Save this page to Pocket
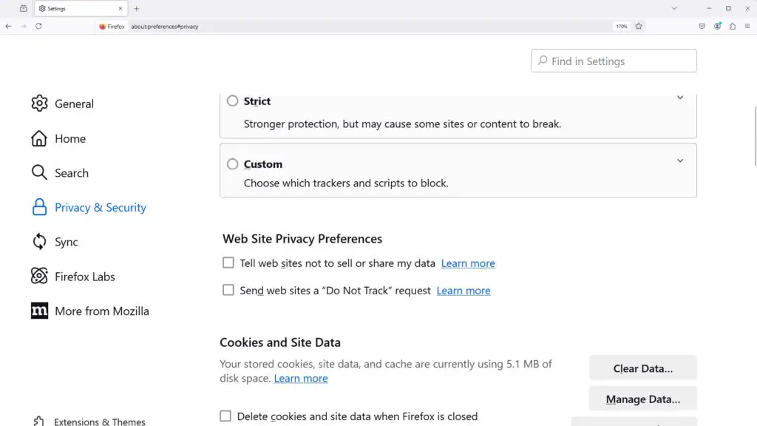This screenshot has width=757, height=426. tap(702, 26)
